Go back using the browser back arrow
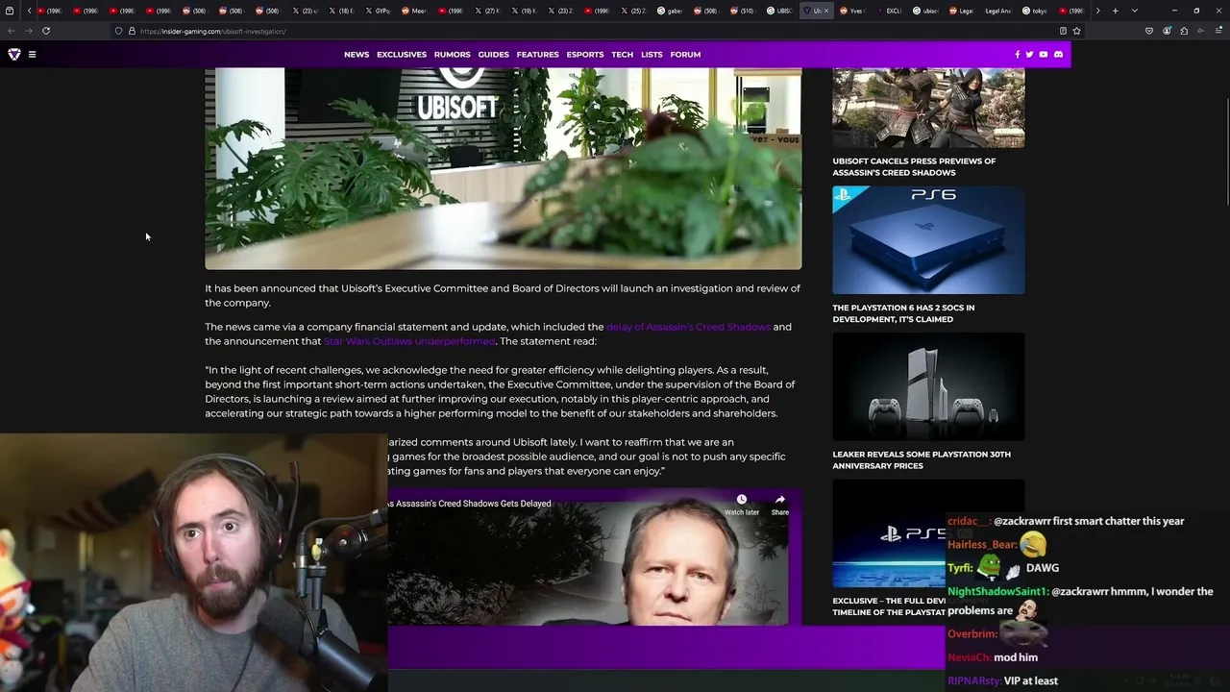This screenshot has height=692, width=1230. coord(12,31)
